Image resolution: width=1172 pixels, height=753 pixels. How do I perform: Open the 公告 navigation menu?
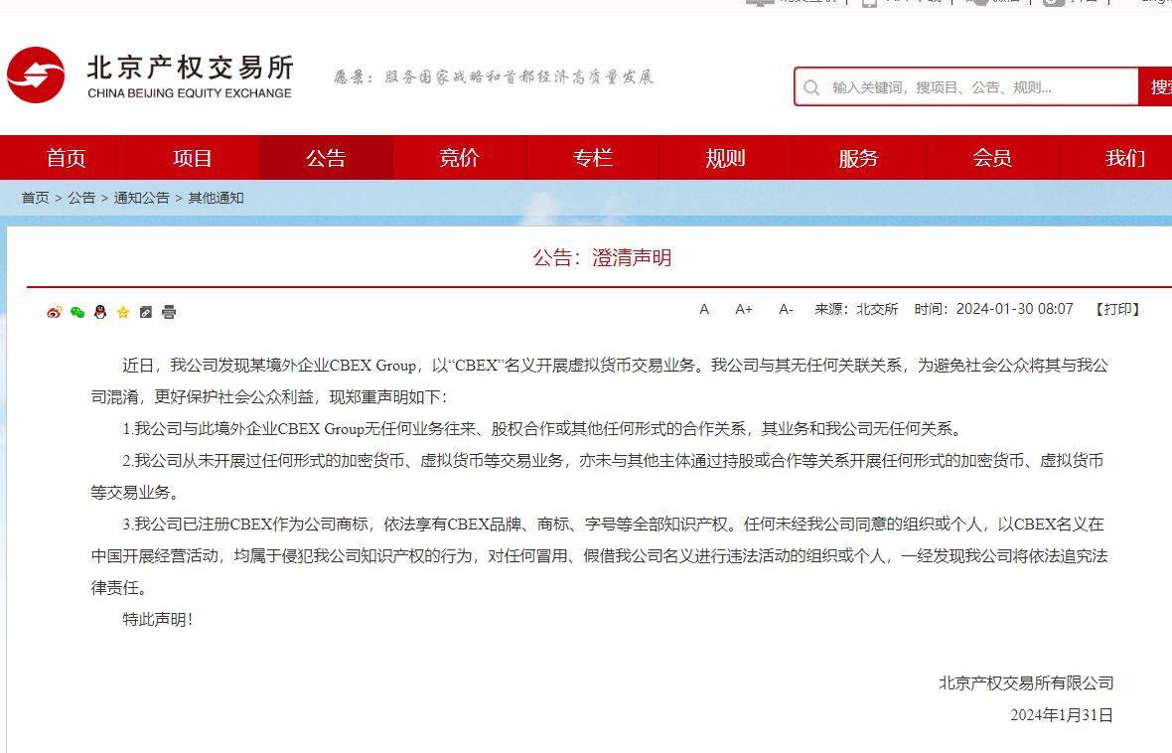coord(326,157)
